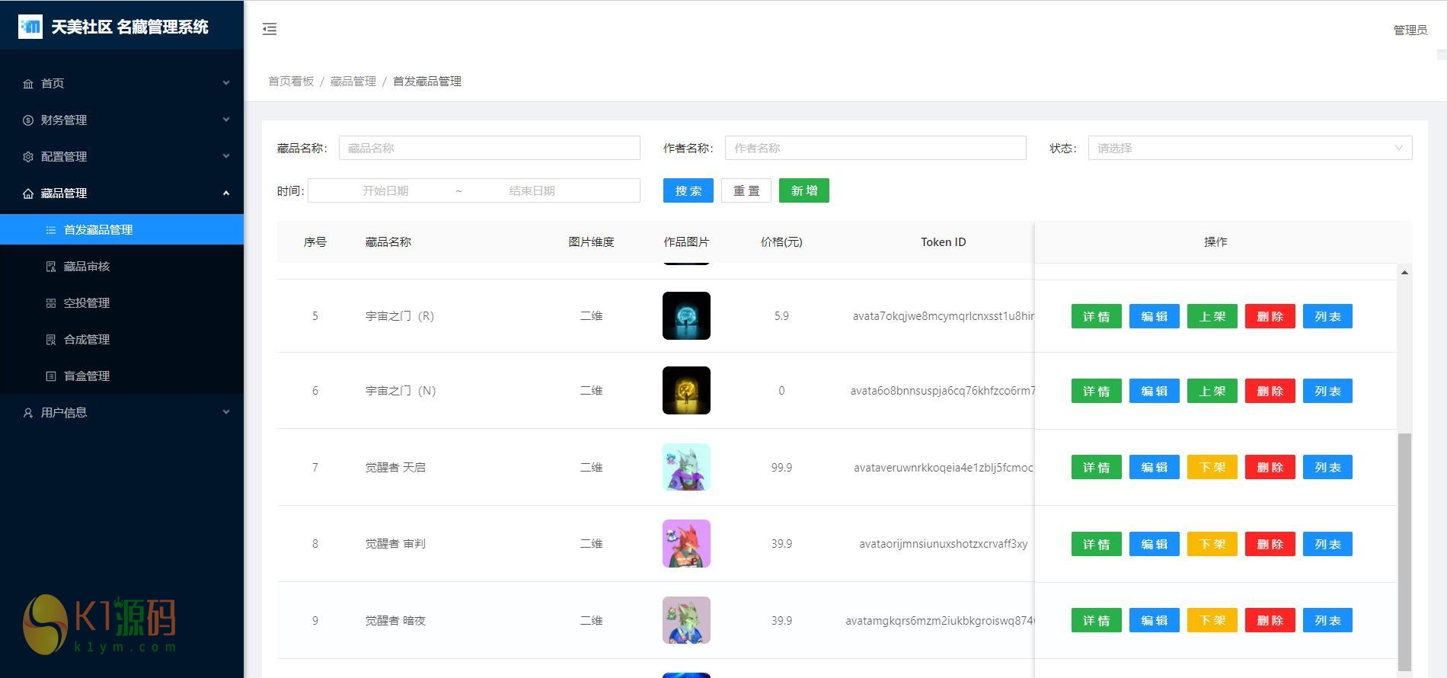Toggle 上架 for 宇宙之门 (N) row
The width and height of the screenshot is (1447, 678).
click(x=1212, y=391)
